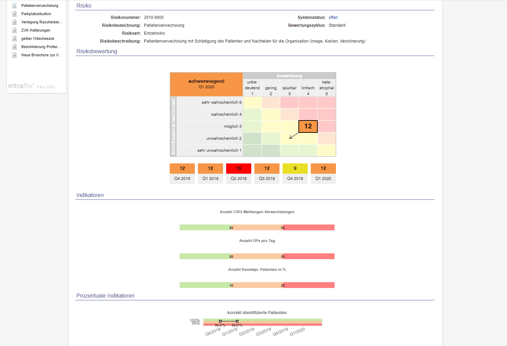Click the orange schwerwiegend Q1 2020 header cell
Viewport: 507px width, 346px height.
[206, 84]
